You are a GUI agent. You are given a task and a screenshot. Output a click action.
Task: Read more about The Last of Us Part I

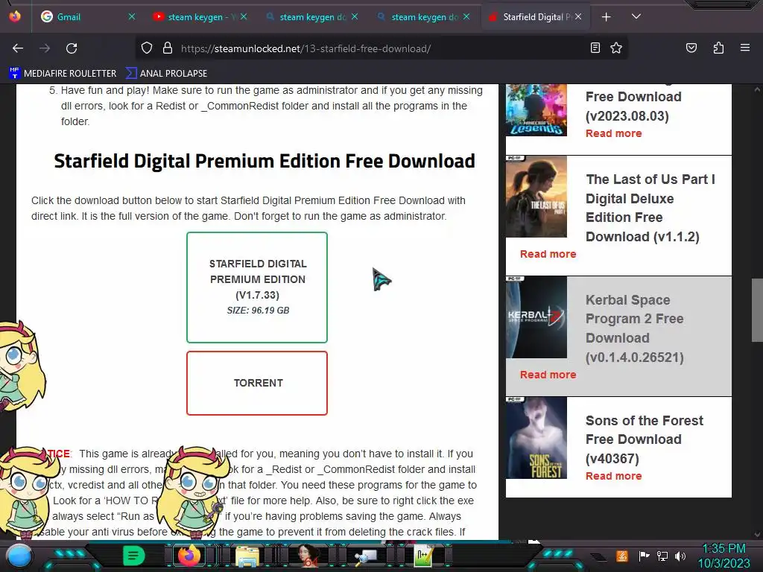click(x=548, y=254)
